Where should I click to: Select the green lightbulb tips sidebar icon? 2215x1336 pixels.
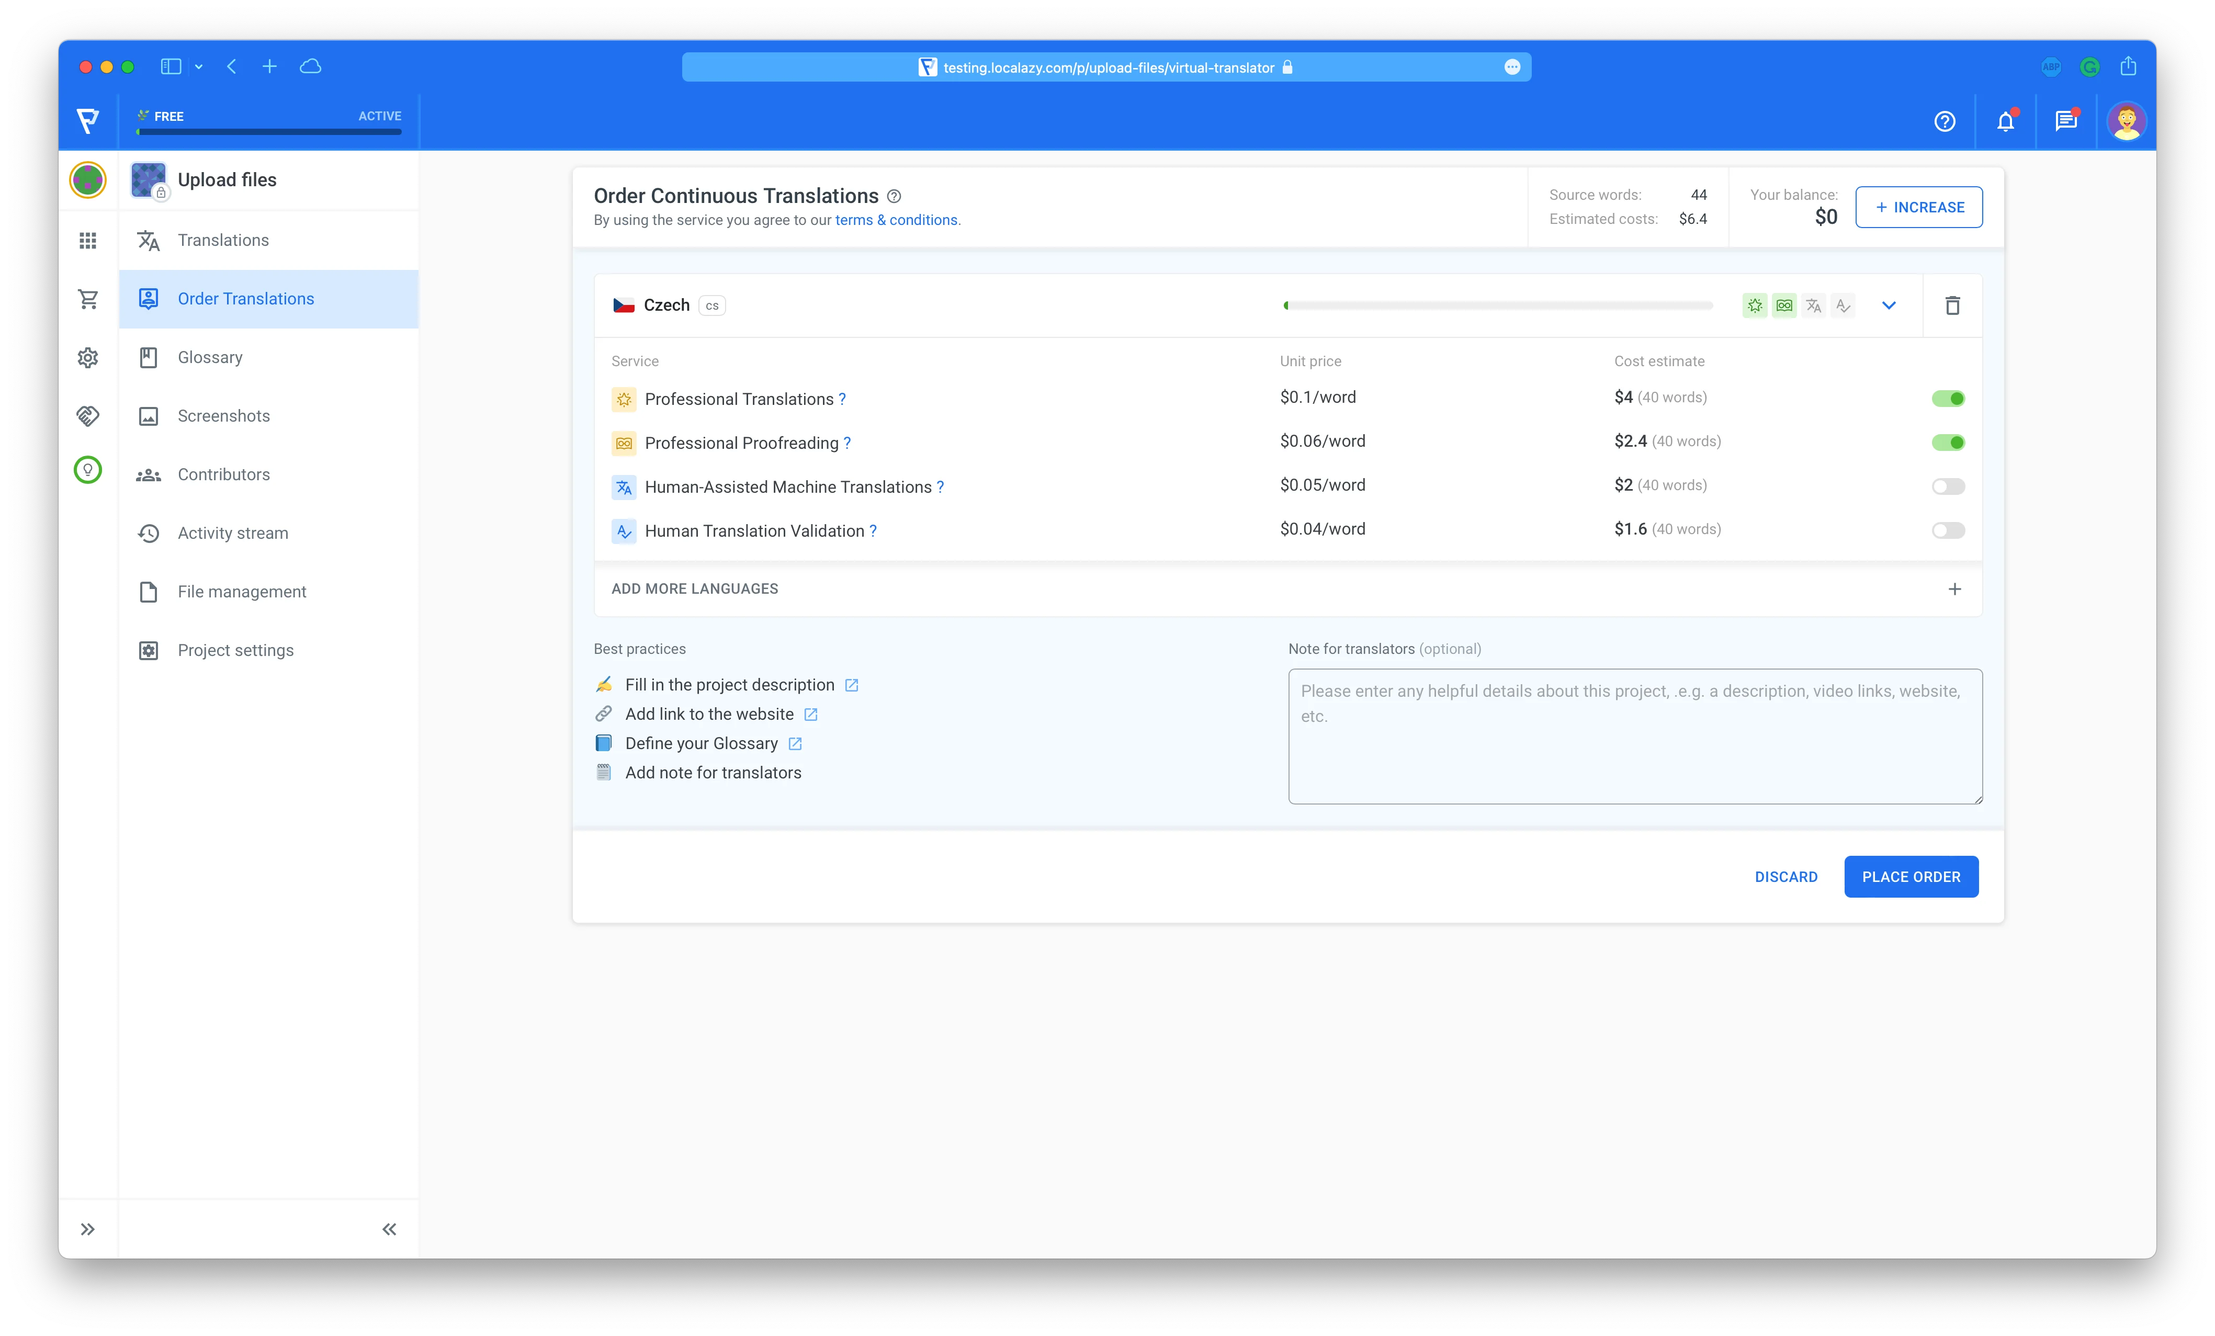click(87, 469)
